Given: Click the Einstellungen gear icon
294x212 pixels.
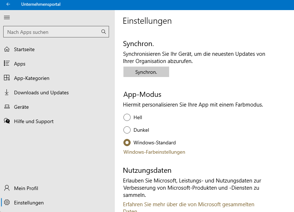Looking at the screenshot, I should point(6,203).
